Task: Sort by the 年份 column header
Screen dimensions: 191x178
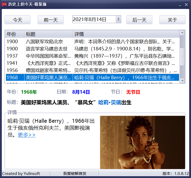Action: (x=14, y=34)
